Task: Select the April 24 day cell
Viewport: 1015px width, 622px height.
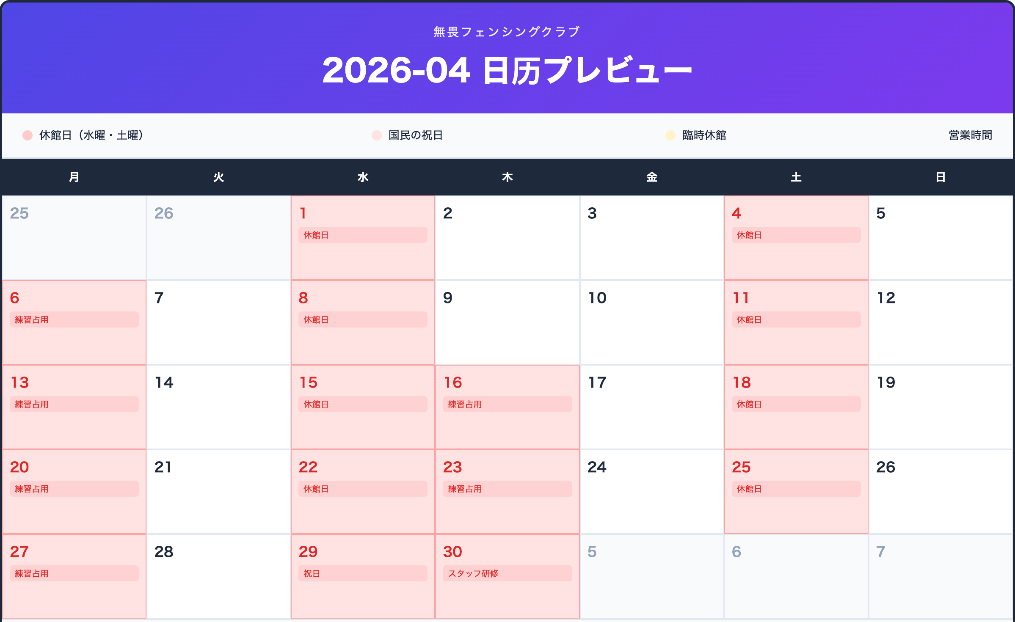Action: 651,492
